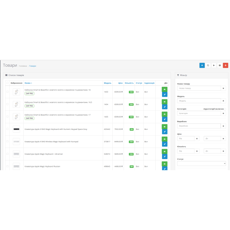This screenshot has height=230, width=230.
Task: Check the row for product model 373817
Action: pyautogui.click(x=7, y=141)
